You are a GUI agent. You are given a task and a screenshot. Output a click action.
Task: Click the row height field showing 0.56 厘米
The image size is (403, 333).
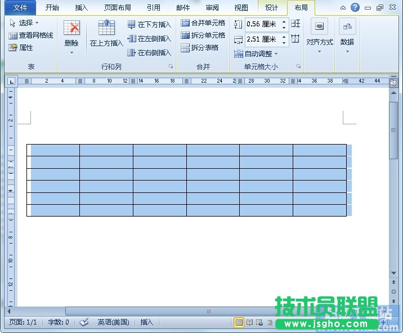point(262,24)
